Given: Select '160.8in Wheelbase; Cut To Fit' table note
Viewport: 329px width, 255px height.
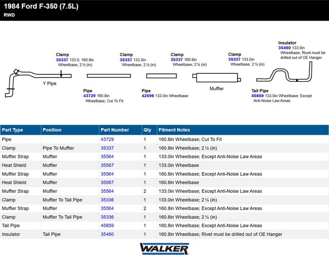Looking at the screenshot, I should (x=190, y=139).
